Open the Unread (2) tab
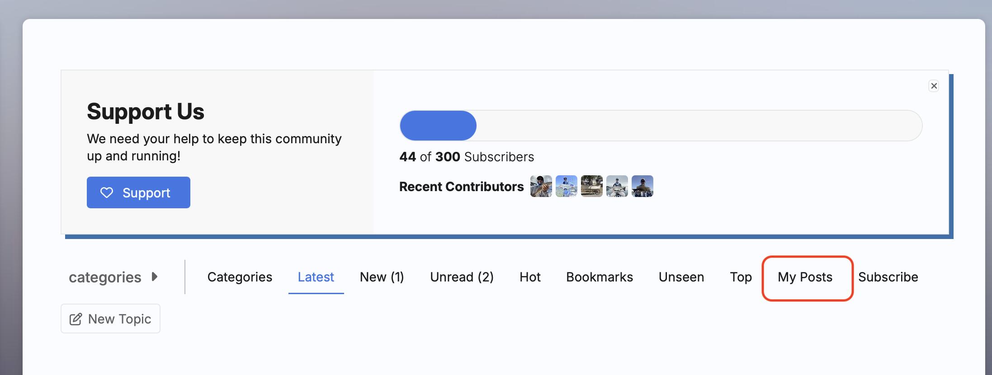The image size is (992, 375). coord(462,277)
